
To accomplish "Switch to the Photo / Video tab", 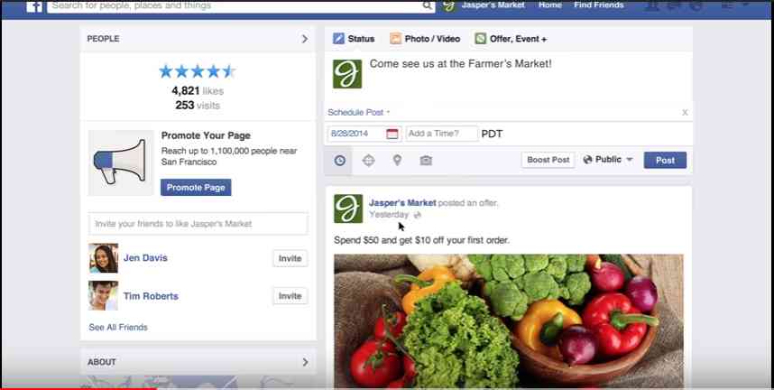I will tap(425, 39).
